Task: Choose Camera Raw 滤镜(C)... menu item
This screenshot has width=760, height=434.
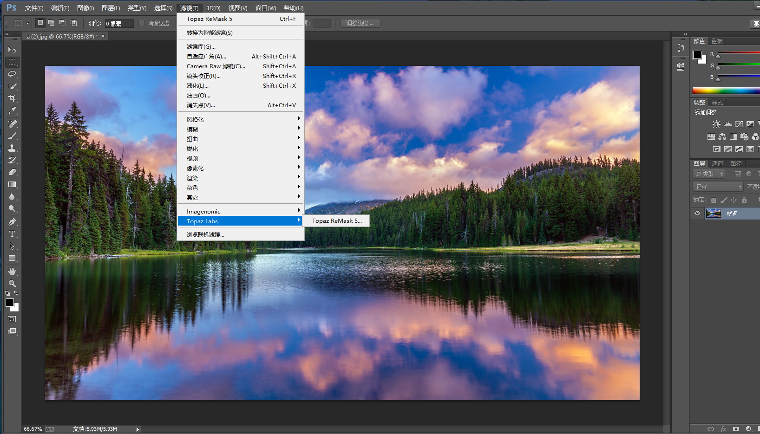Action: (x=241, y=66)
